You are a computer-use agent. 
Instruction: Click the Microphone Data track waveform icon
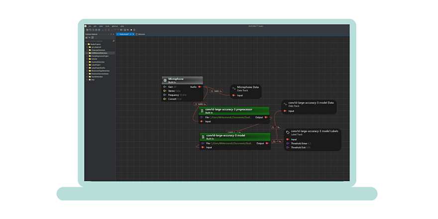tap(234, 88)
